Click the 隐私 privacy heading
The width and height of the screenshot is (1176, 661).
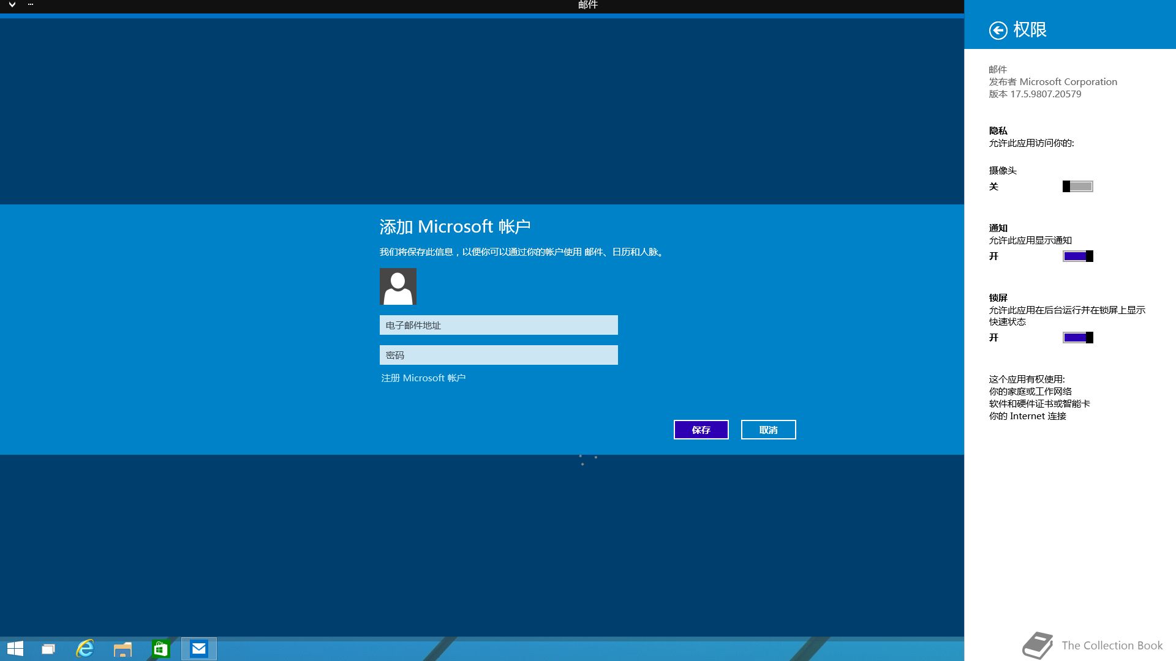(998, 131)
